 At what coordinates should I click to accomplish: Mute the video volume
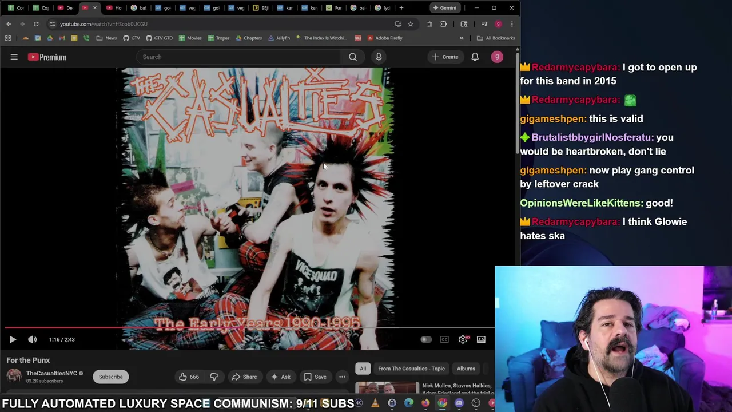[x=33, y=339]
